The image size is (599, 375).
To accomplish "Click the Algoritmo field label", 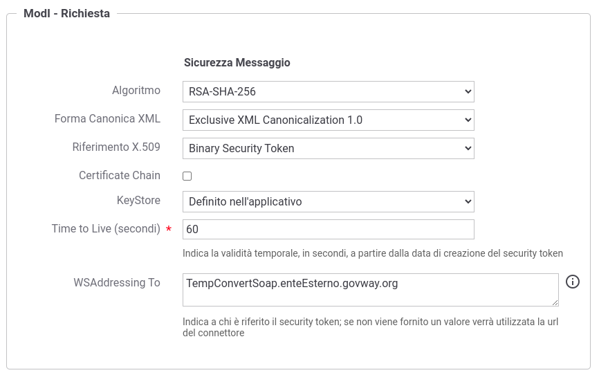I will pyautogui.click(x=136, y=91).
